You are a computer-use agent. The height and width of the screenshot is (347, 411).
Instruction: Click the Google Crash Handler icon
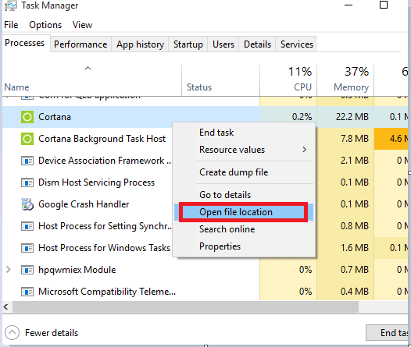tap(27, 204)
